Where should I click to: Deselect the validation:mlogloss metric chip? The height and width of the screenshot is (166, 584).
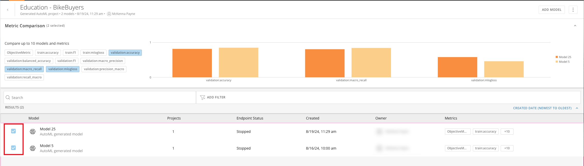point(63,69)
